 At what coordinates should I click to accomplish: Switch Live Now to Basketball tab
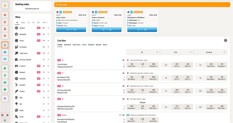[68, 45]
